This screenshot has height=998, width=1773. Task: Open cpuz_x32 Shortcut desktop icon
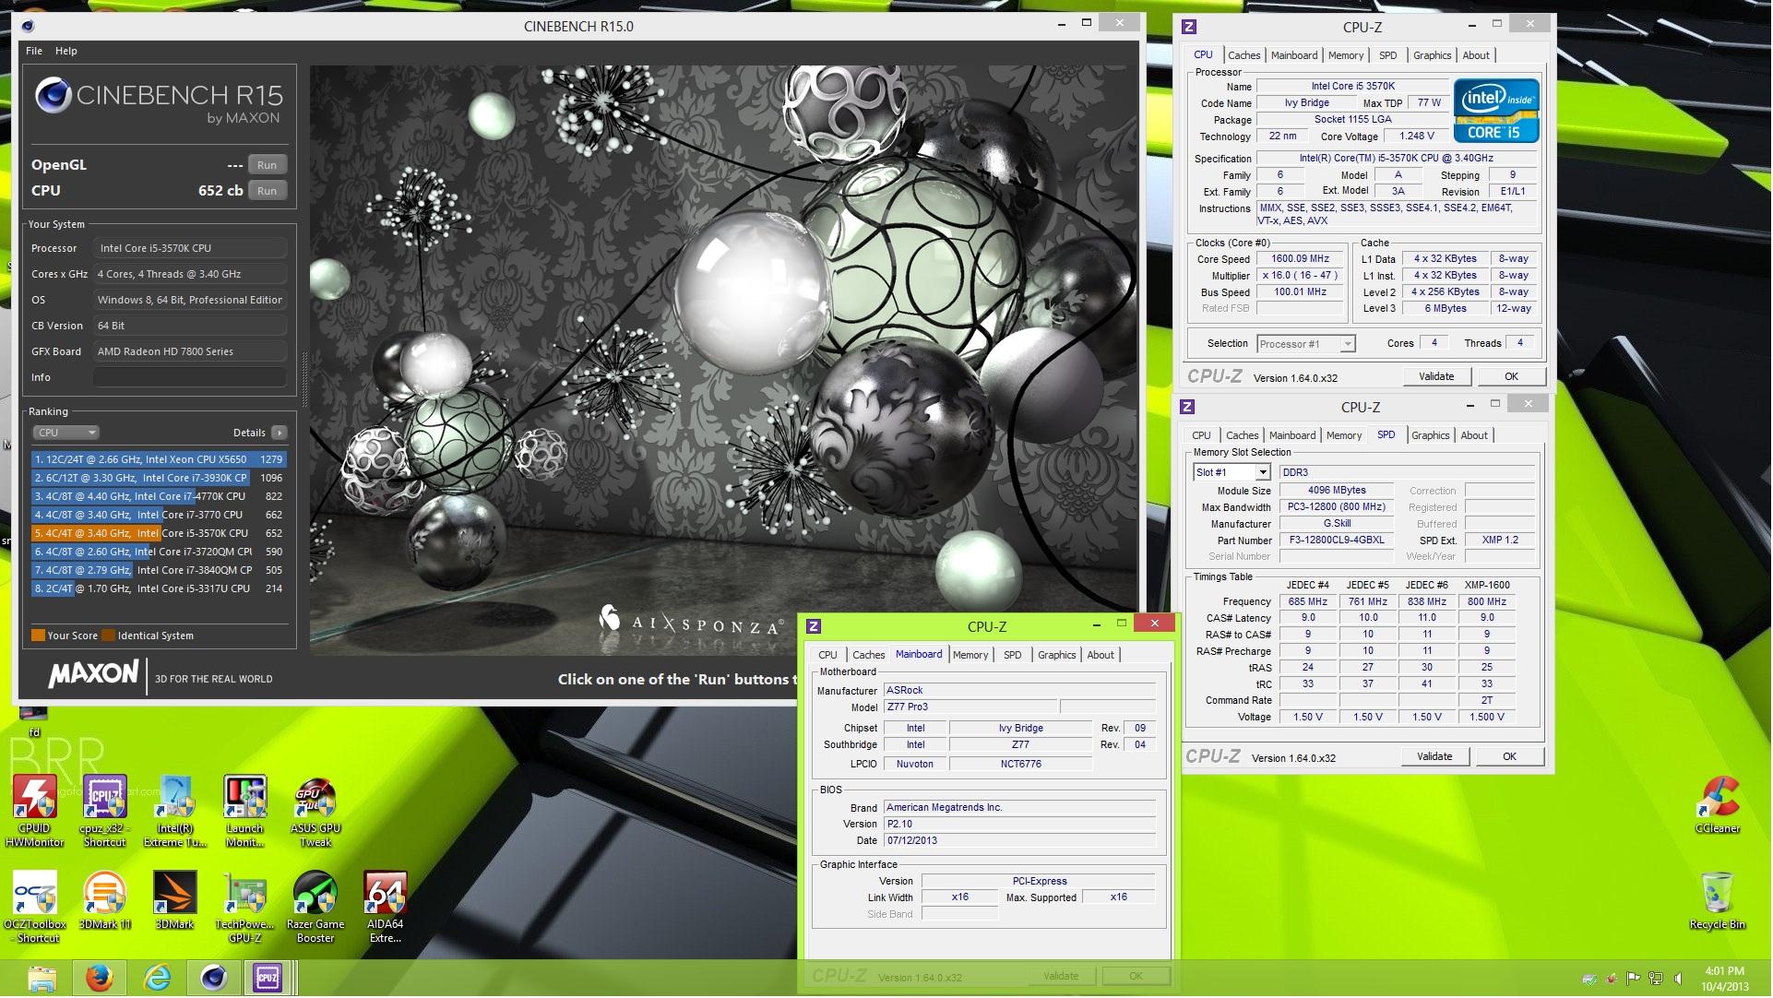click(105, 812)
